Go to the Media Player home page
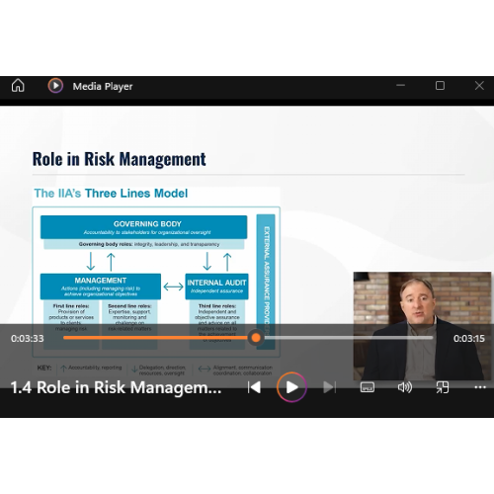 (18, 86)
